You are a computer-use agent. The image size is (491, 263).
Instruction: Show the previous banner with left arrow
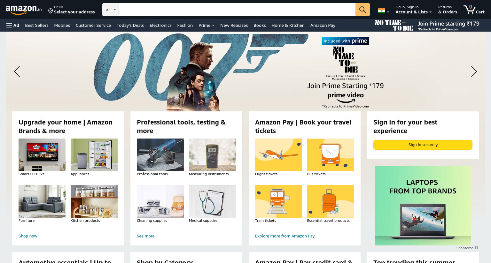pos(17,71)
